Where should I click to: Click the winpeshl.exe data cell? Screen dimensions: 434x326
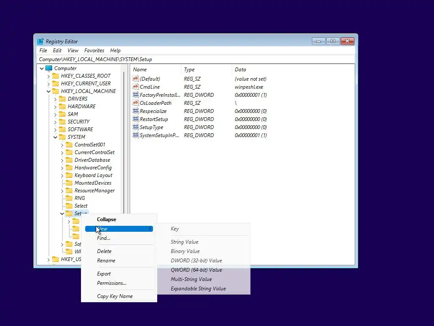[x=249, y=87]
